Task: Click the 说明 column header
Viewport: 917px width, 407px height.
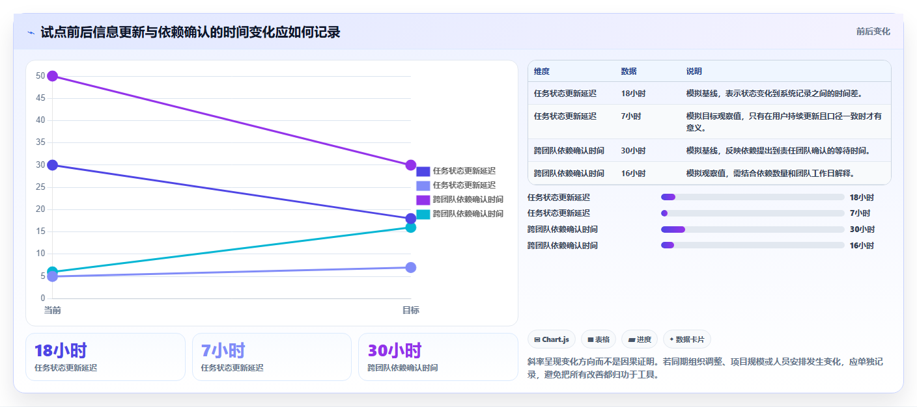Action: 694,72
